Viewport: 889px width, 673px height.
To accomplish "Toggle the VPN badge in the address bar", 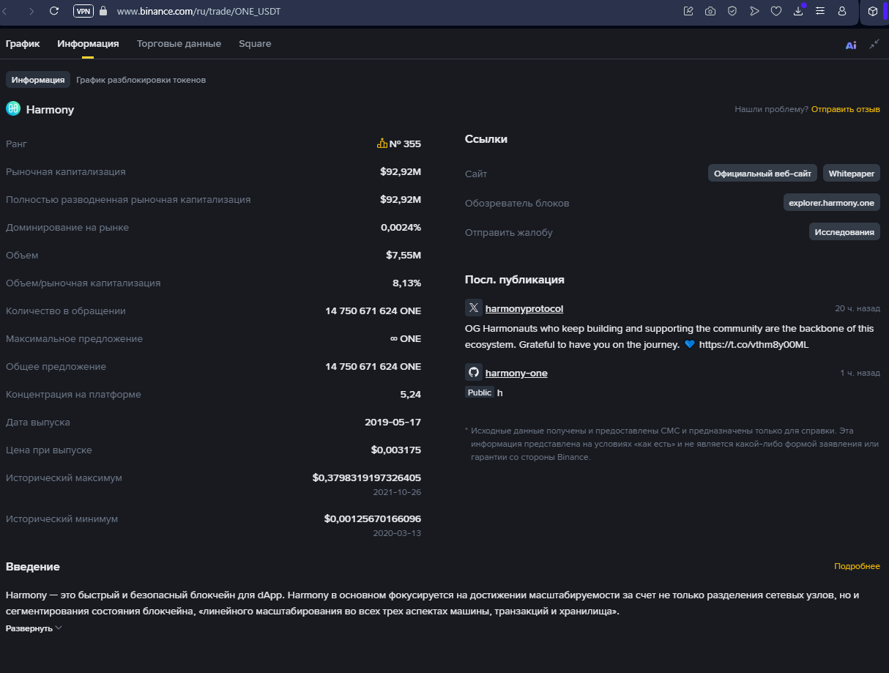I will pyautogui.click(x=83, y=11).
